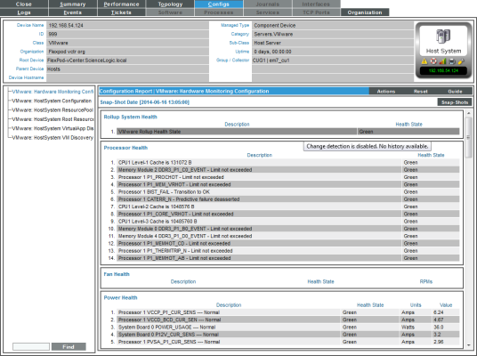Open the Organization tab

click(x=365, y=12)
